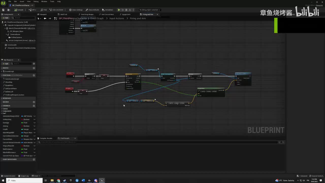325x183 pixels.
Task: Click the green Play button
Action: click(x=119, y=10)
